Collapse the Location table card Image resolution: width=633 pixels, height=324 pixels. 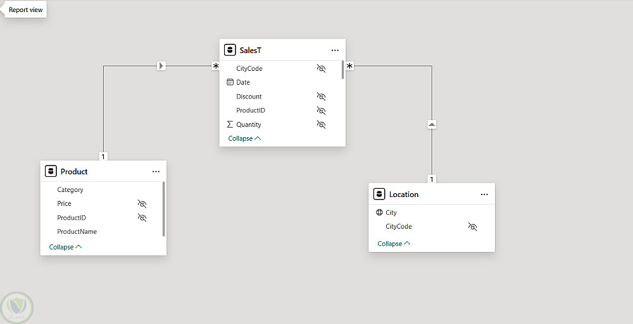[394, 243]
